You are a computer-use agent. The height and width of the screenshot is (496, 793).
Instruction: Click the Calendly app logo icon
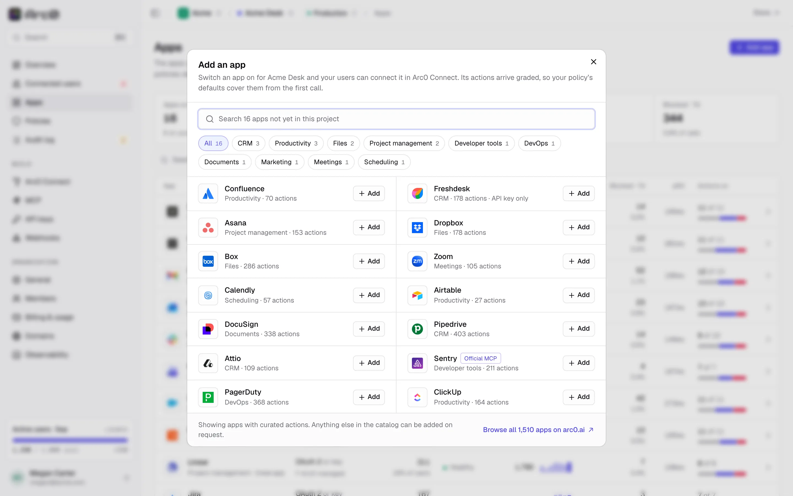click(208, 295)
